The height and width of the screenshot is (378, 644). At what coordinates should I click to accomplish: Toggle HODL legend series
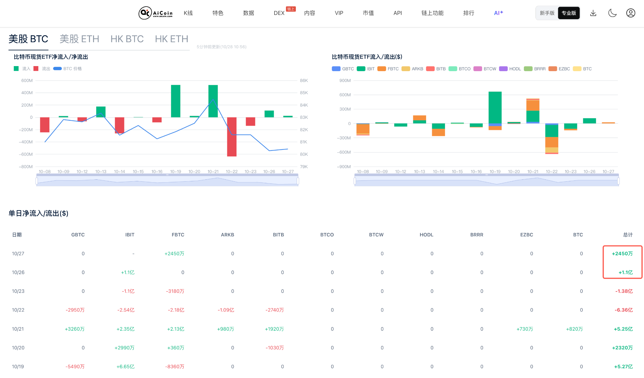510,69
